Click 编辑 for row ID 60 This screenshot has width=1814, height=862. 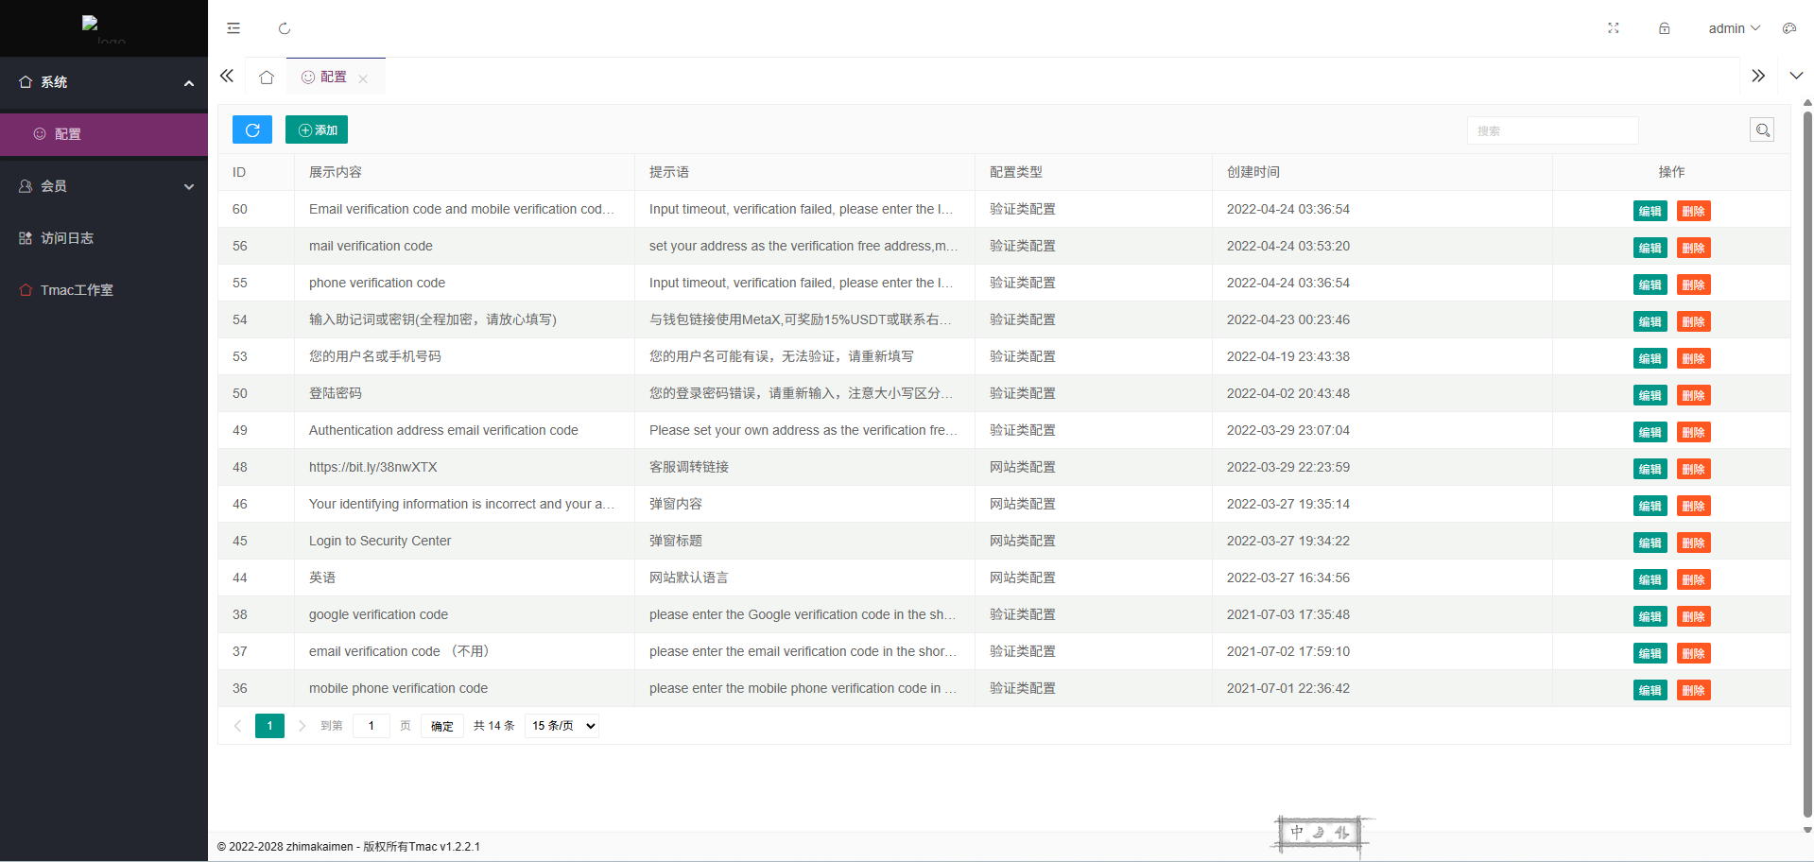(x=1650, y=211)
